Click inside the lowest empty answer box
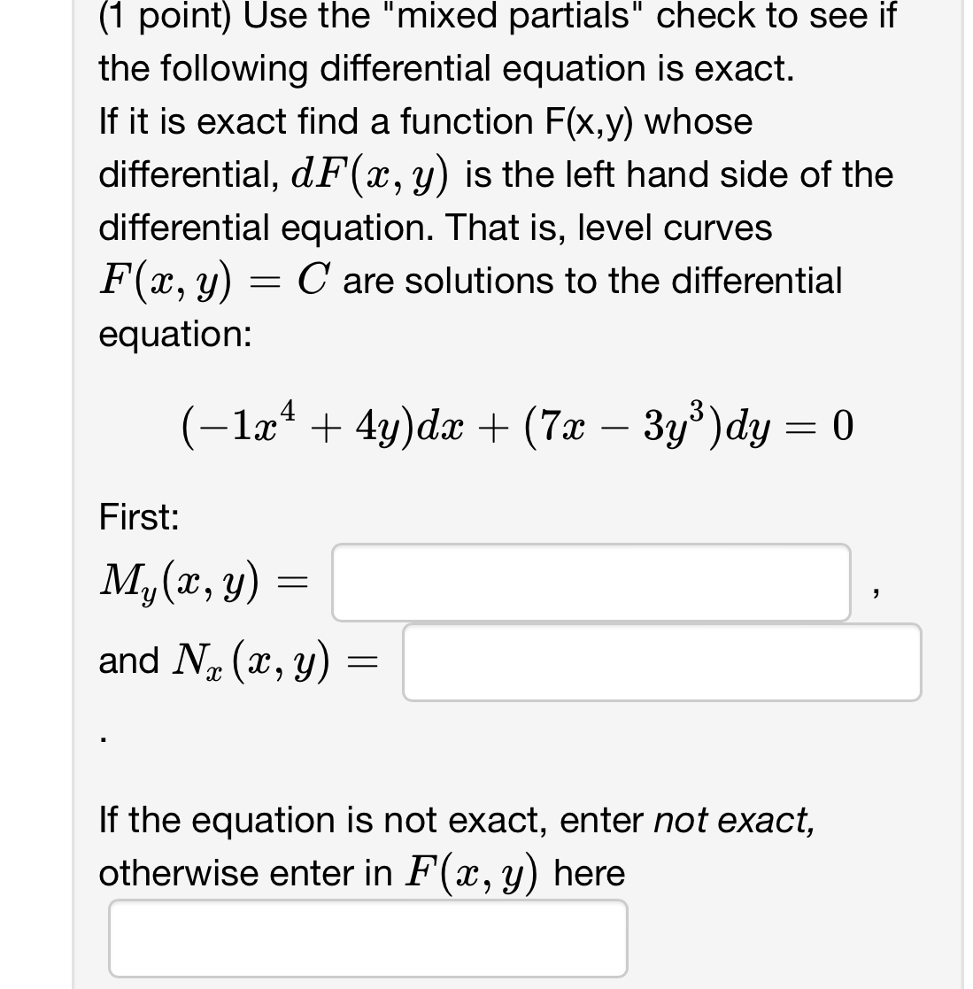The height and width of the screenshot is (989, 973). (367, 937)
